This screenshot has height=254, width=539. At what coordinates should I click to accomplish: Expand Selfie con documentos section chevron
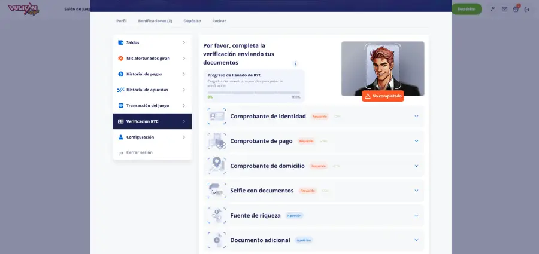click(416, 191)
